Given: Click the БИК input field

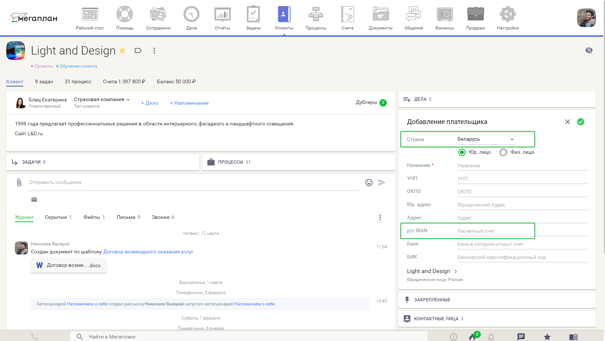Looking at the screenshot, I should click(x=522, y=257).
